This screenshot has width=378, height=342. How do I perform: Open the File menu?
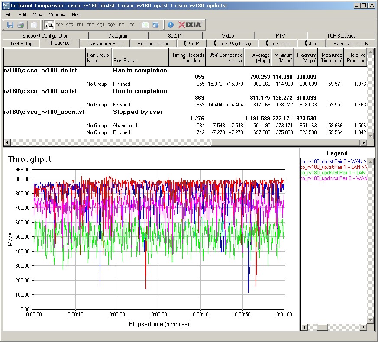click(x=9, y=15)
